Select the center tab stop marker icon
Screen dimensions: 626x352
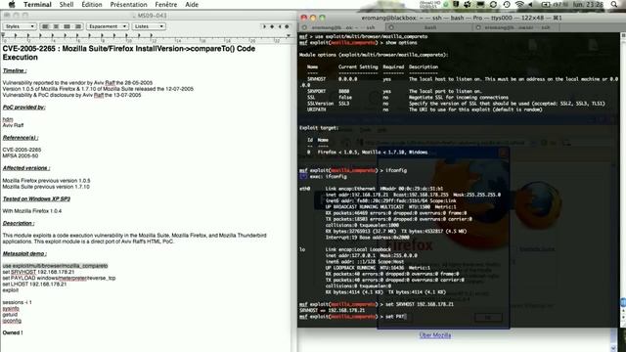[272, 26]
